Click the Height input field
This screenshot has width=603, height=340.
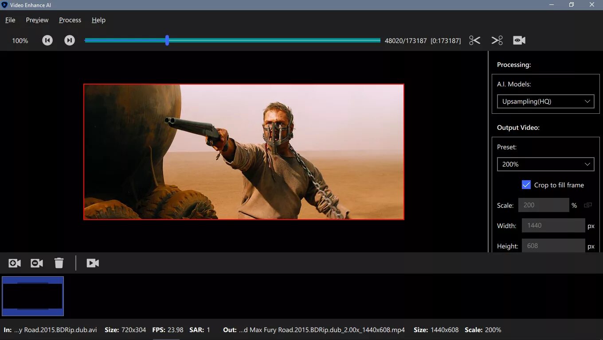[553, 246]
